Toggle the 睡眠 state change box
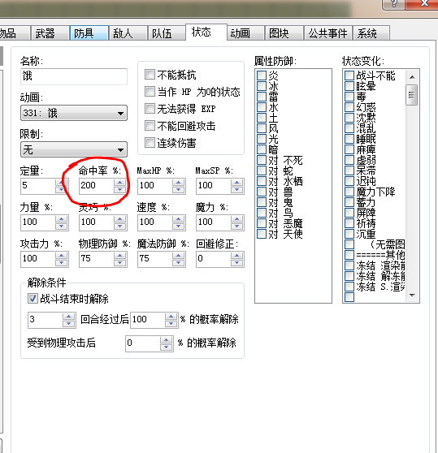The width and height of the screenshot is (438, 453). (x=349, y=139)
